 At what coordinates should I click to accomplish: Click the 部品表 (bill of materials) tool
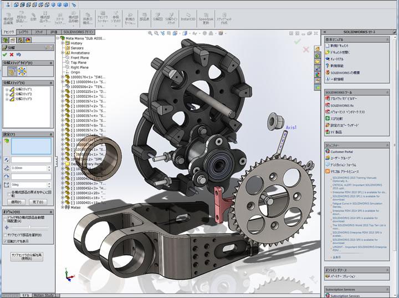144,17
